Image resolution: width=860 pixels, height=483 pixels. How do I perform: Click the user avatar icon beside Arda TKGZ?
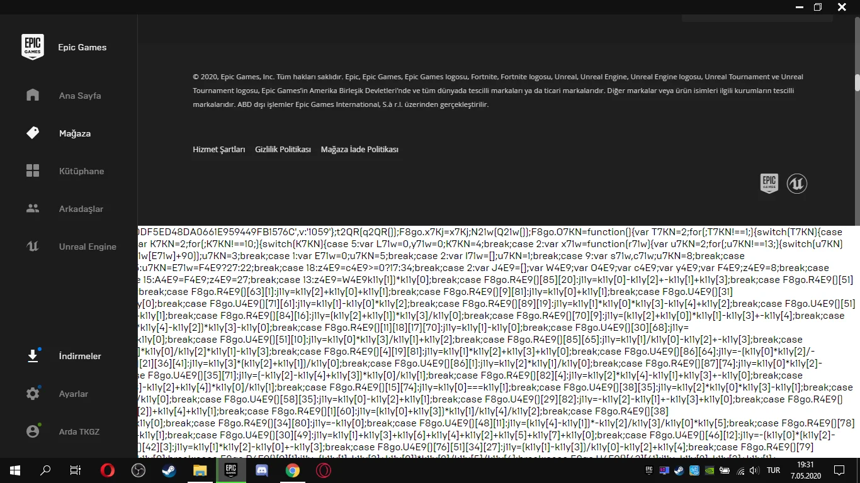[33, 431]
